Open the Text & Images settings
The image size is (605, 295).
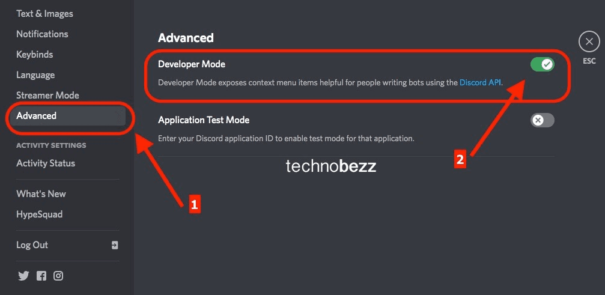pyautogui.click(x=44, y=13)
